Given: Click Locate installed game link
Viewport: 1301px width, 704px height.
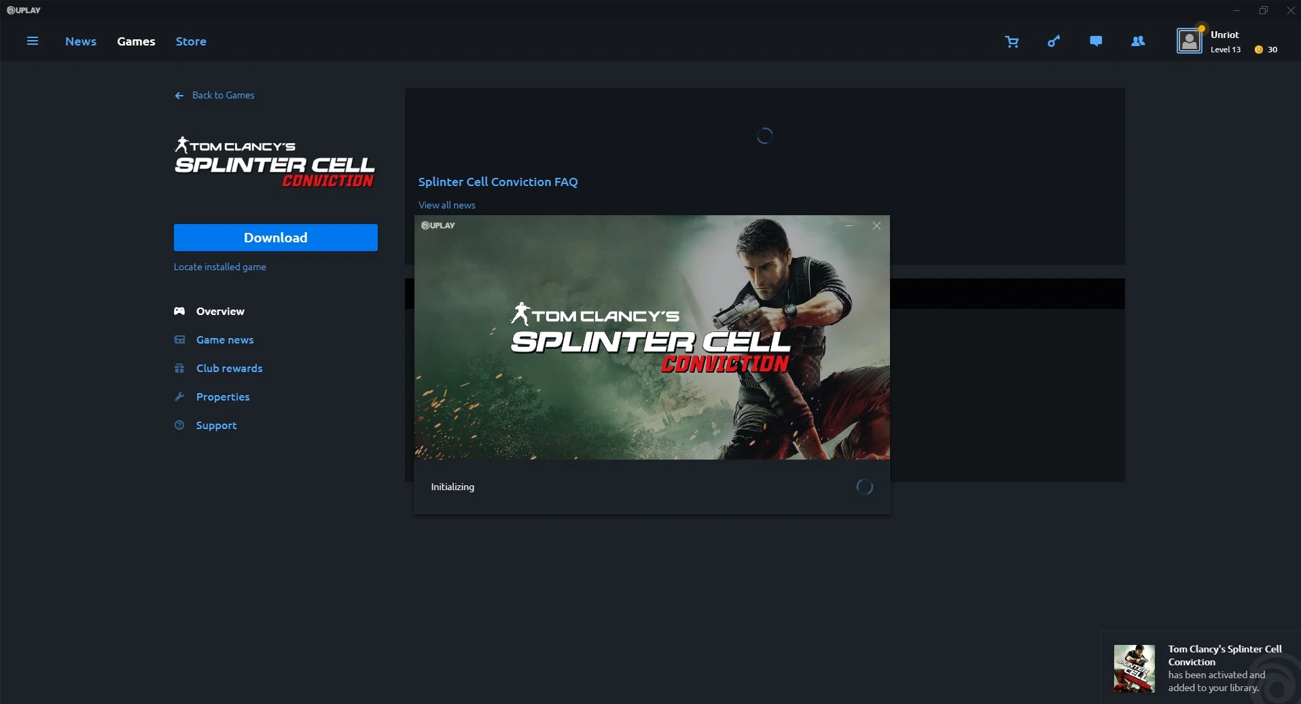Looking at the screenshot, I should 220,267.
